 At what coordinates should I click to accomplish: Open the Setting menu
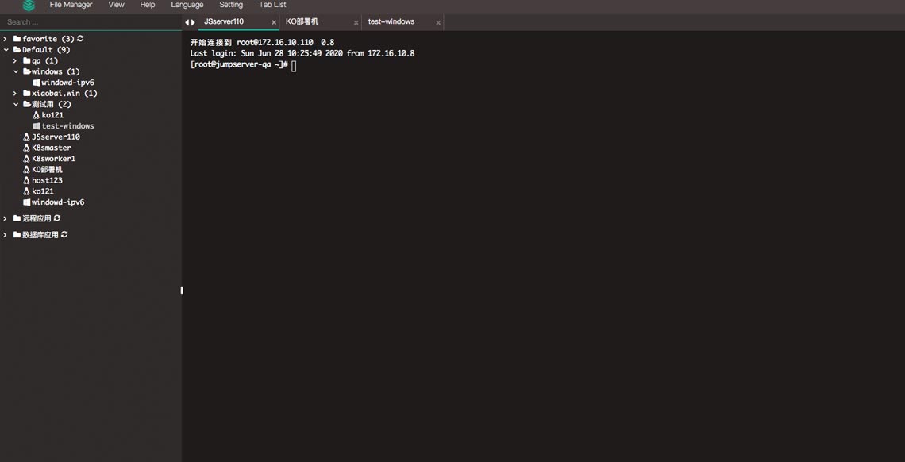[230, 5]
